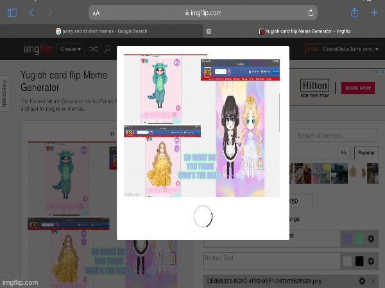Viewport: 385px width, 288px height.
Task: Switch to the Google Search tab
Action: [x=101, y=31]
